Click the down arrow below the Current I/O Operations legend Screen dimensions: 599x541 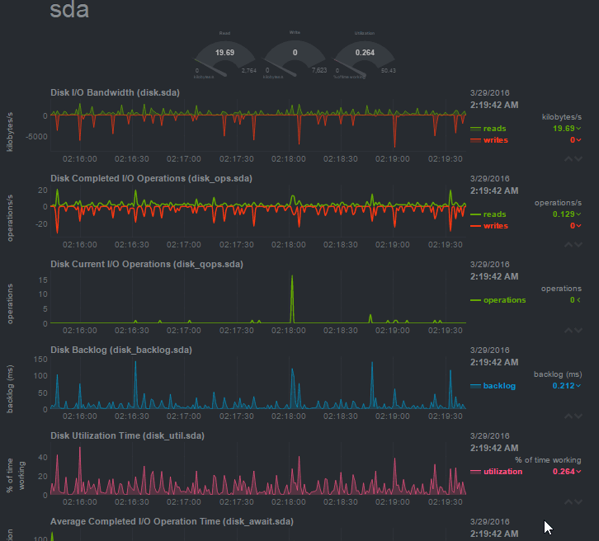pos(577,329)
